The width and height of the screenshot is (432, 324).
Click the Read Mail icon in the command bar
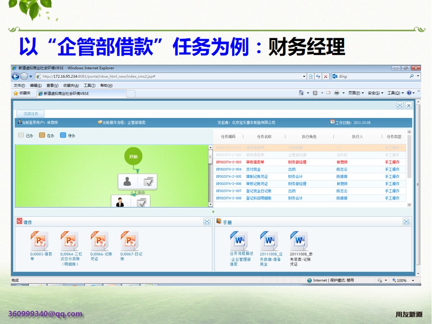pyautogui.click(x=328, y=93)
